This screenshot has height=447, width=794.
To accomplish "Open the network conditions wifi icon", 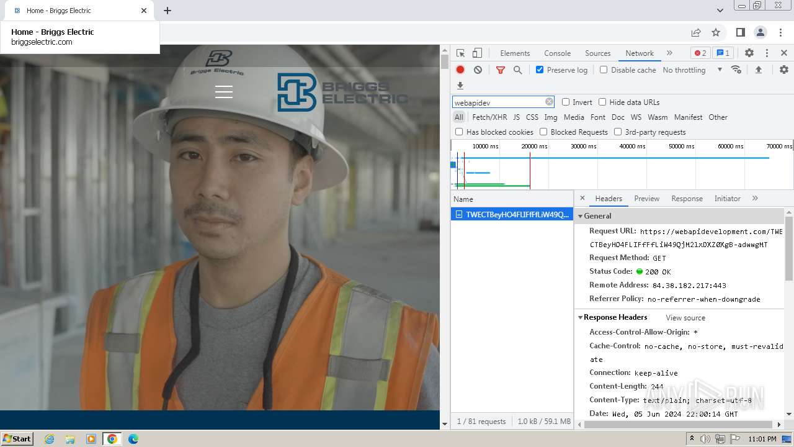I will click(736, 70).
